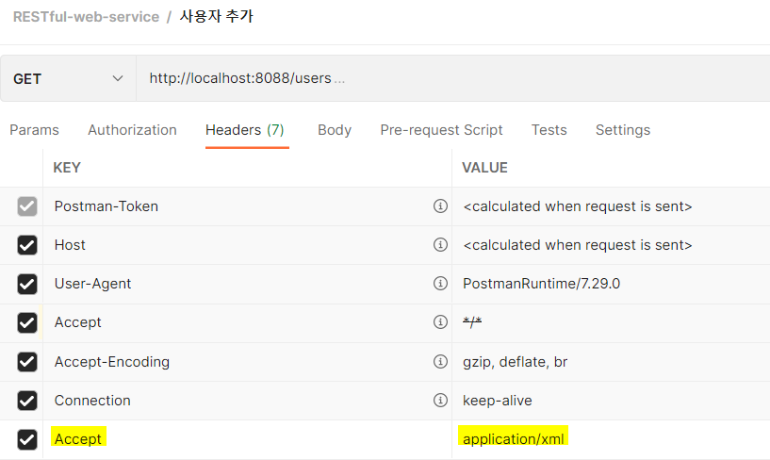Uncheck the Host header checkbox
This screenshot has height=460, width=770.
27,245
